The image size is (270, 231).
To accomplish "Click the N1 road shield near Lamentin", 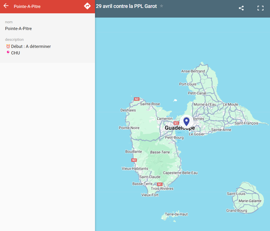I will (x=176, y=123).
